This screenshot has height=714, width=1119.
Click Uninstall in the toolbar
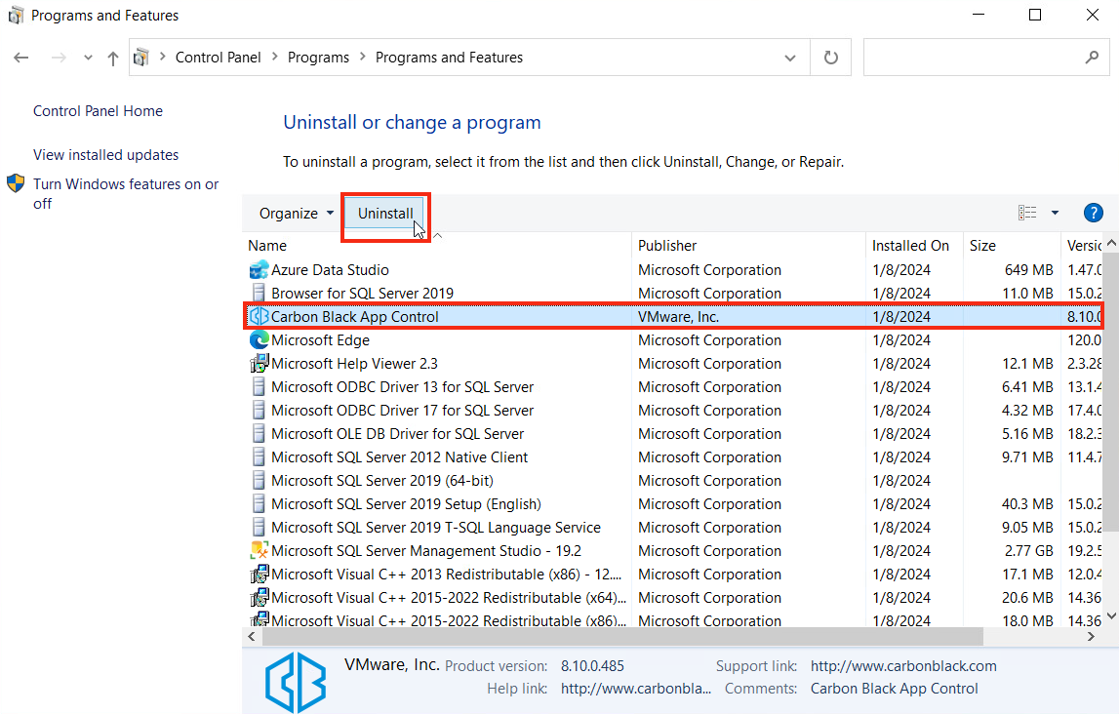coord(385,214)
